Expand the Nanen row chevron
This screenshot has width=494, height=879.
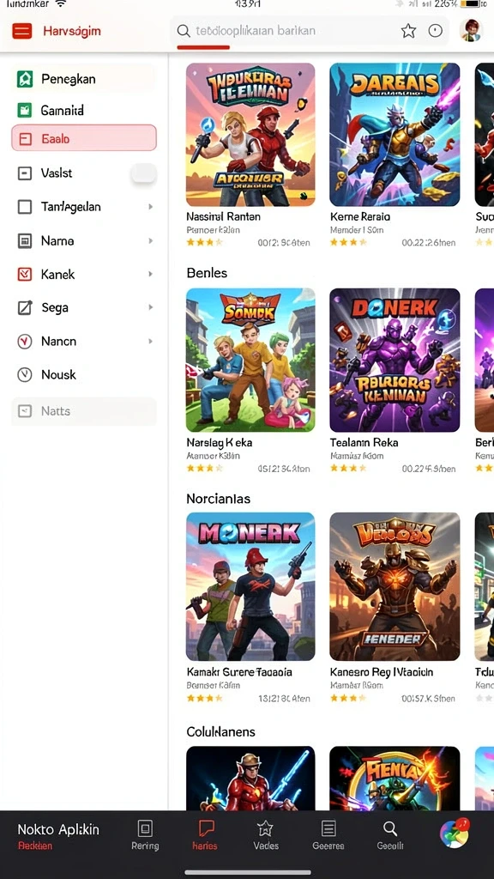click(x=150, y=341)
